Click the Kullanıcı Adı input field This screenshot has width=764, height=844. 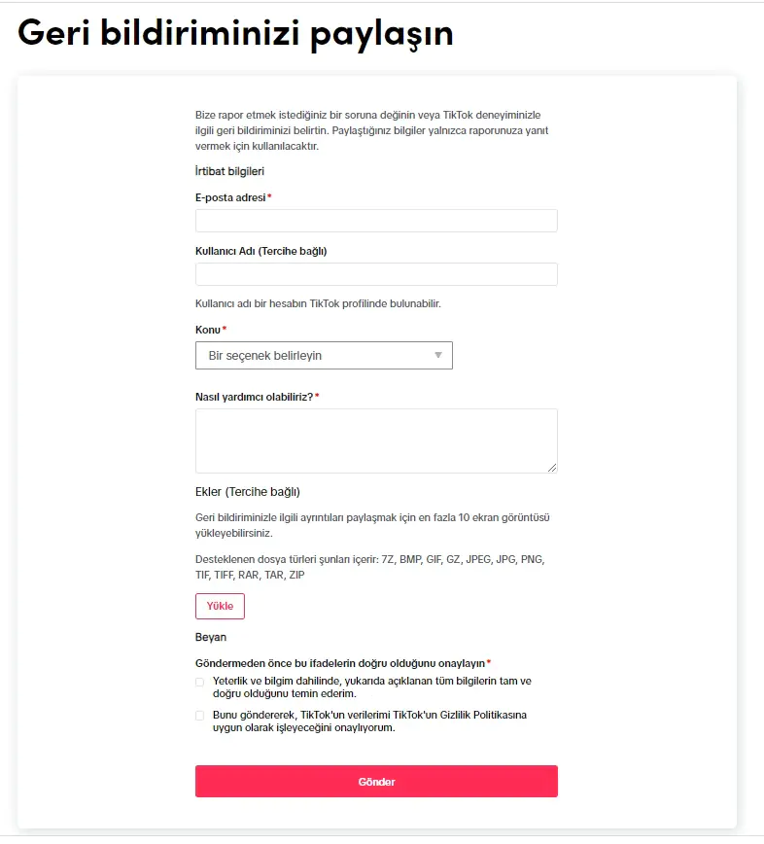pyautogui.click(x=376, y=273)
